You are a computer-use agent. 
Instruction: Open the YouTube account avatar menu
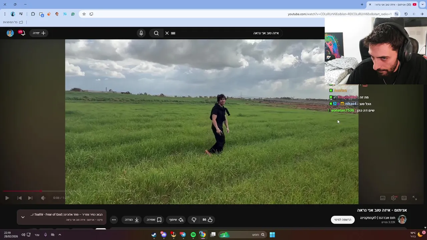pos(10,33)
